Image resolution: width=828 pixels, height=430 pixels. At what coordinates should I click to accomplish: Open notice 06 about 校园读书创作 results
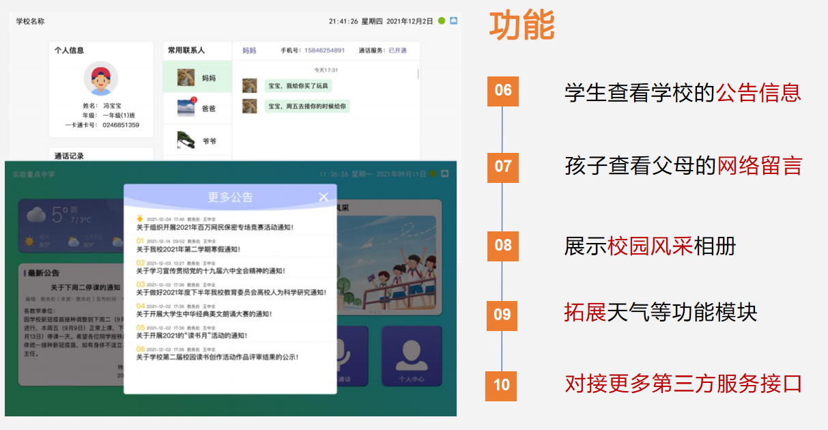coord(217,357)
